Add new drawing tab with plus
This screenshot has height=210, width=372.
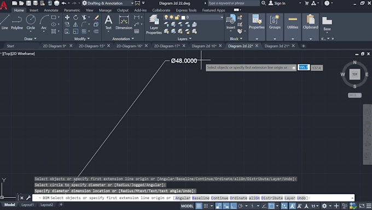coord(303,46)
